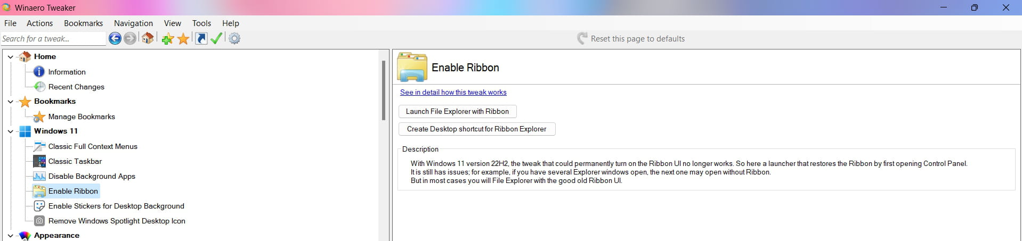Open the Home page toolbar icon
The width and height of the screenshot is (1022, 241).
point(148,38)
